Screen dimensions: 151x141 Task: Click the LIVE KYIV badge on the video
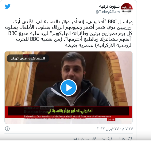[x=29, y=56]
